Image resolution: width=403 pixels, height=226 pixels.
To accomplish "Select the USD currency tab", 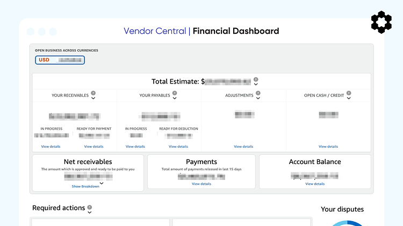I will [60, 60].
